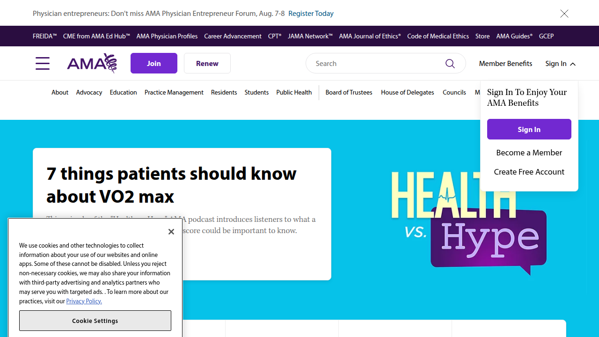Open the hamburger main menu

pyautogui.click(x=43, y=63)
